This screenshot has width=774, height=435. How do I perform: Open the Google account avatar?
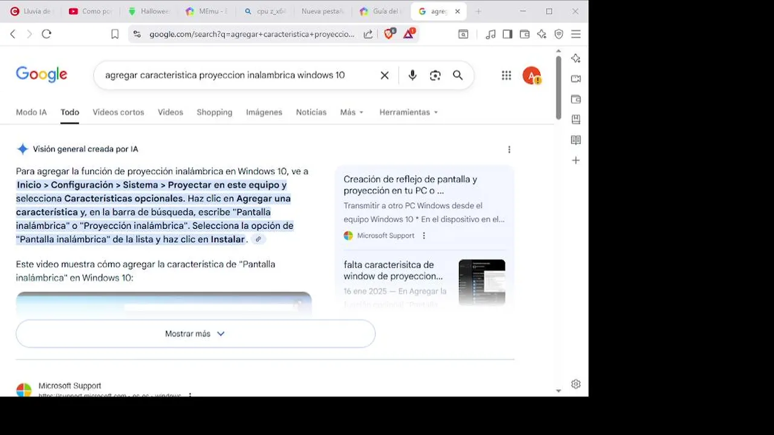tap(532, 76)
